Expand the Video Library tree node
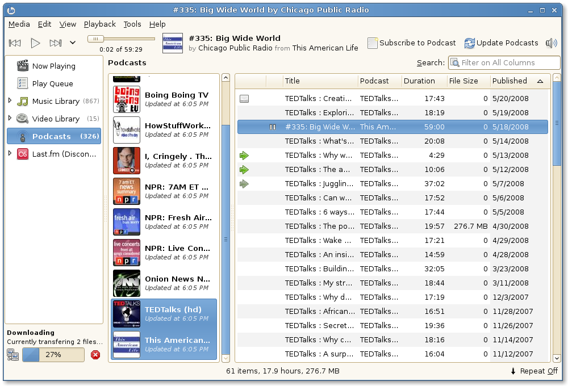The image size is (568, 386). click(x=10, y=118)
